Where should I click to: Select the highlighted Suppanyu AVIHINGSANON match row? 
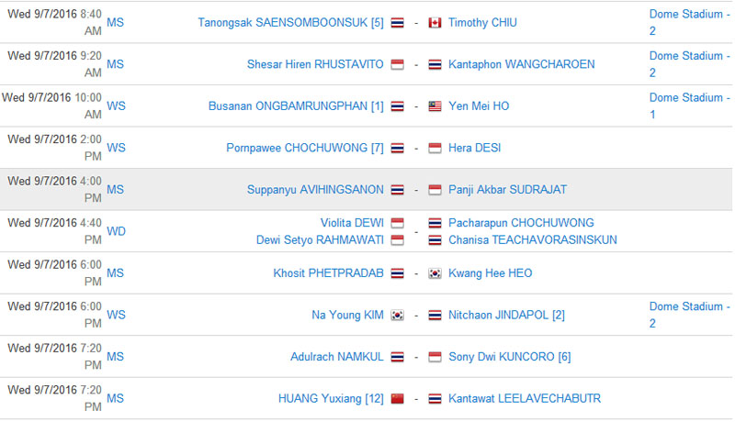pyautogui.click(x=366, y=190)
